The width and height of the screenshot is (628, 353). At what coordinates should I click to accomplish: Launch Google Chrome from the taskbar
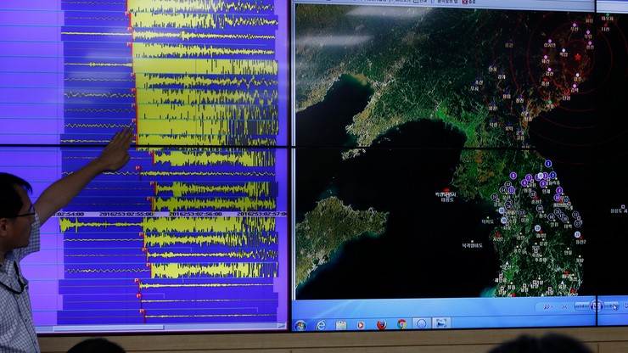(401, 324)
